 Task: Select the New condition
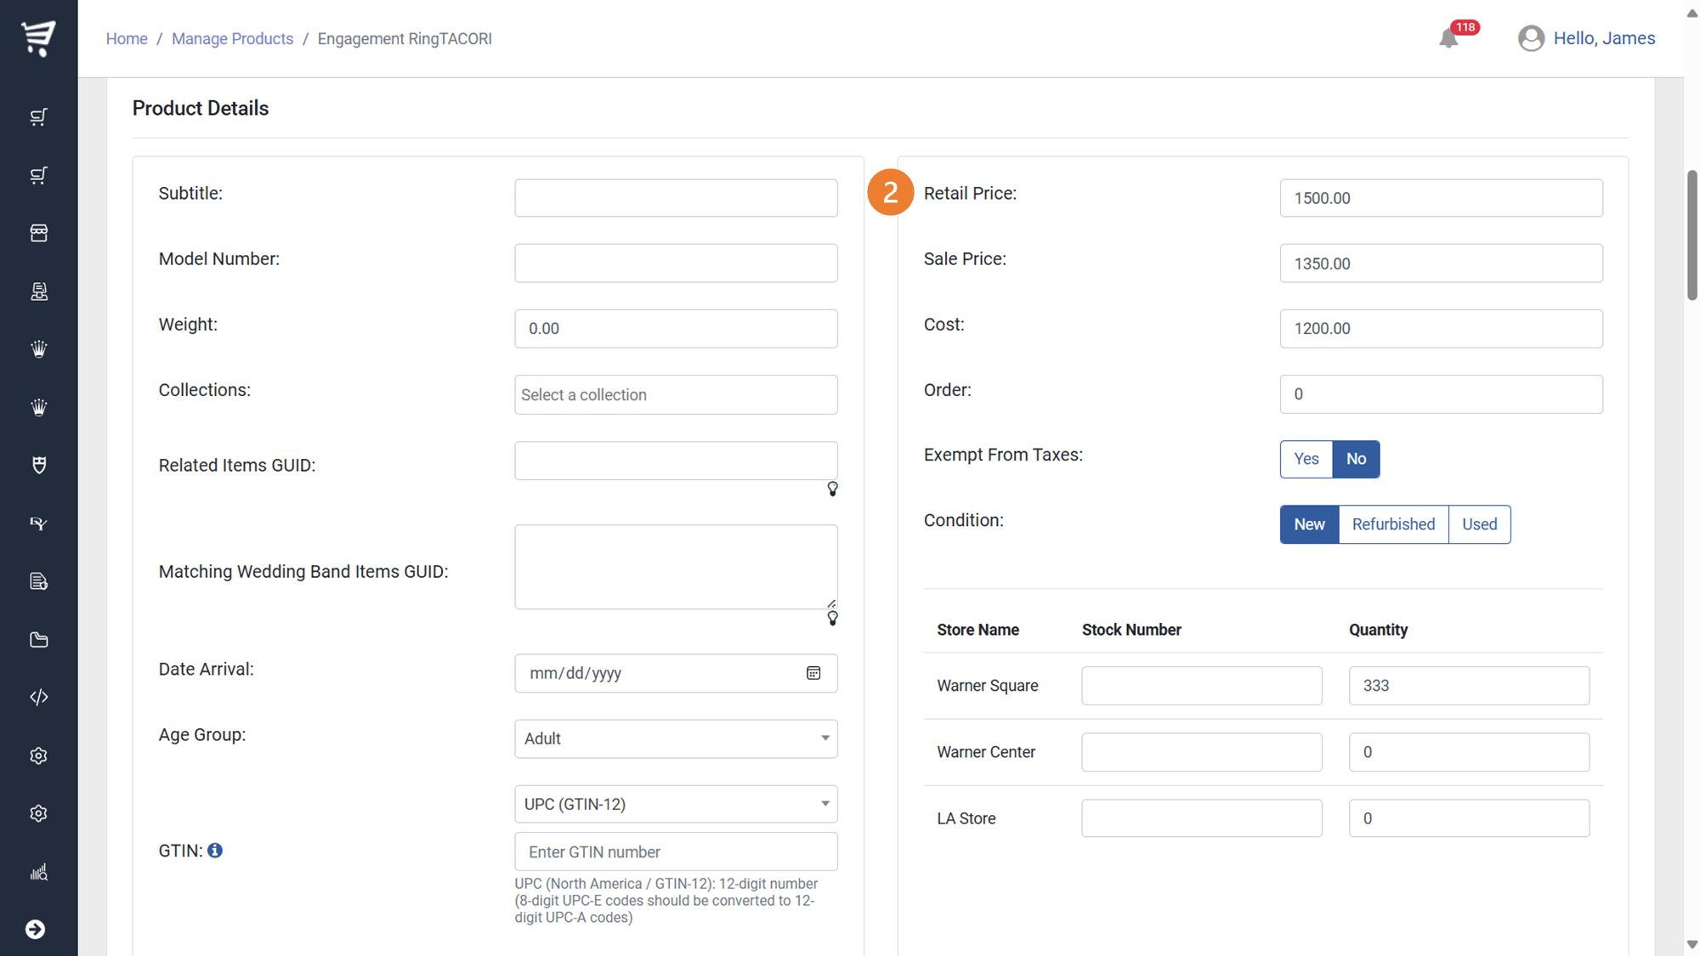pyautogui.click(x=1309, y=524)
